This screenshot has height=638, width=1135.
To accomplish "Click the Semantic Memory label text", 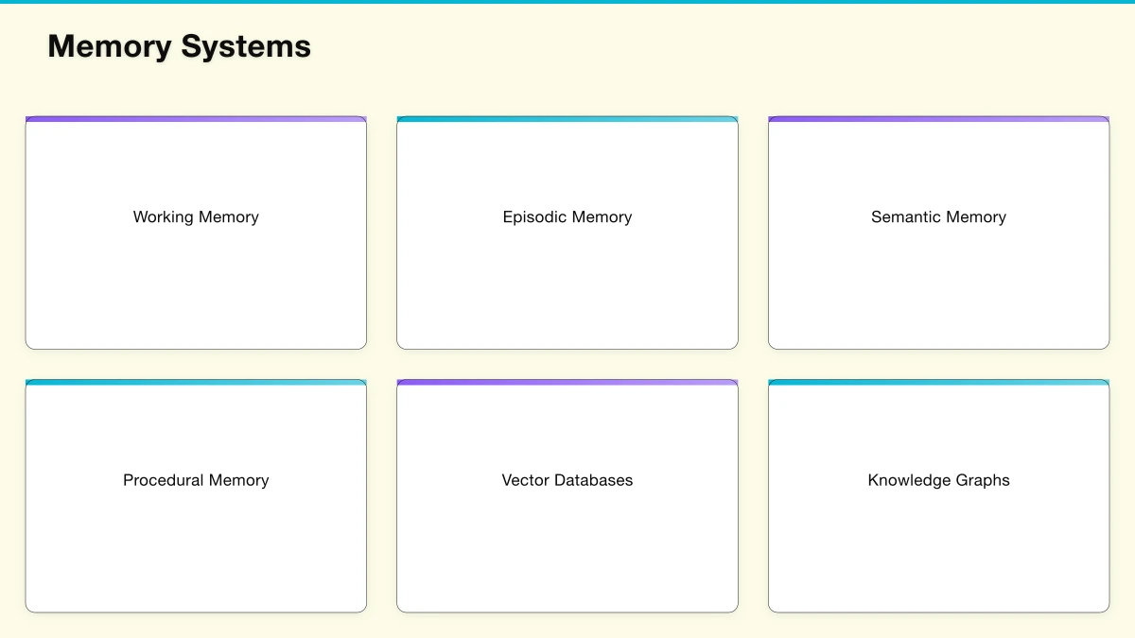I will click(x=938, y=217).
